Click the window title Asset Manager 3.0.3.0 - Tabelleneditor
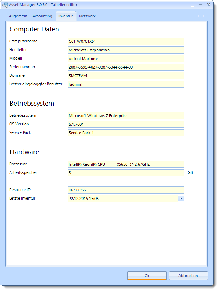 point(43,5)
